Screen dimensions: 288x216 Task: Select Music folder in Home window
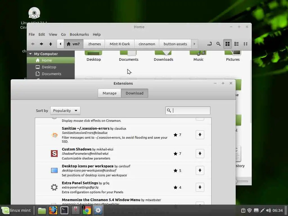click(198, 56)
